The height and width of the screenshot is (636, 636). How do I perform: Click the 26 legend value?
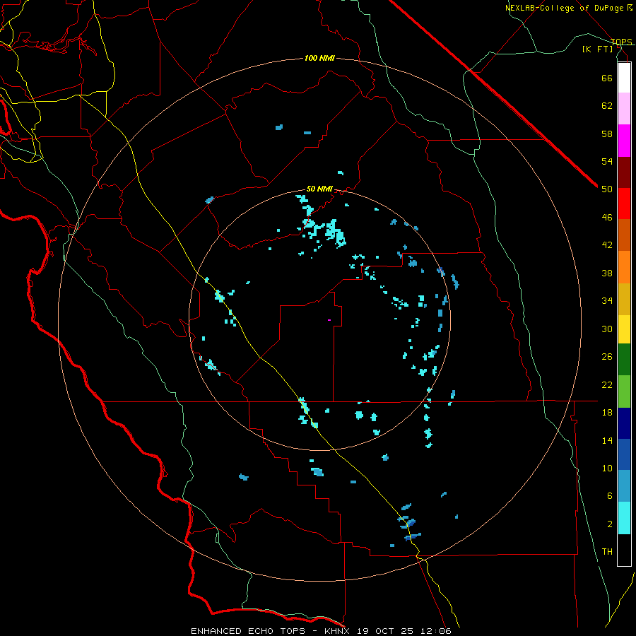tap(607, 357)
